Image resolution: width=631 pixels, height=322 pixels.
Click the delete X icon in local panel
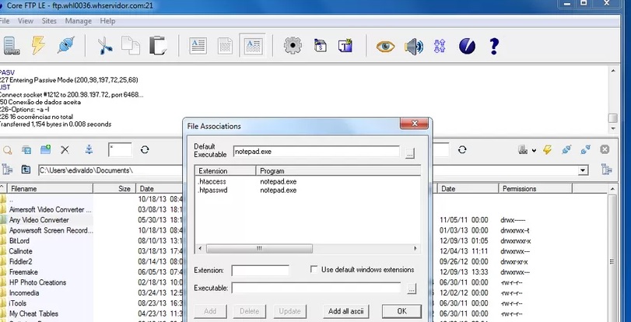pos(65,150)
